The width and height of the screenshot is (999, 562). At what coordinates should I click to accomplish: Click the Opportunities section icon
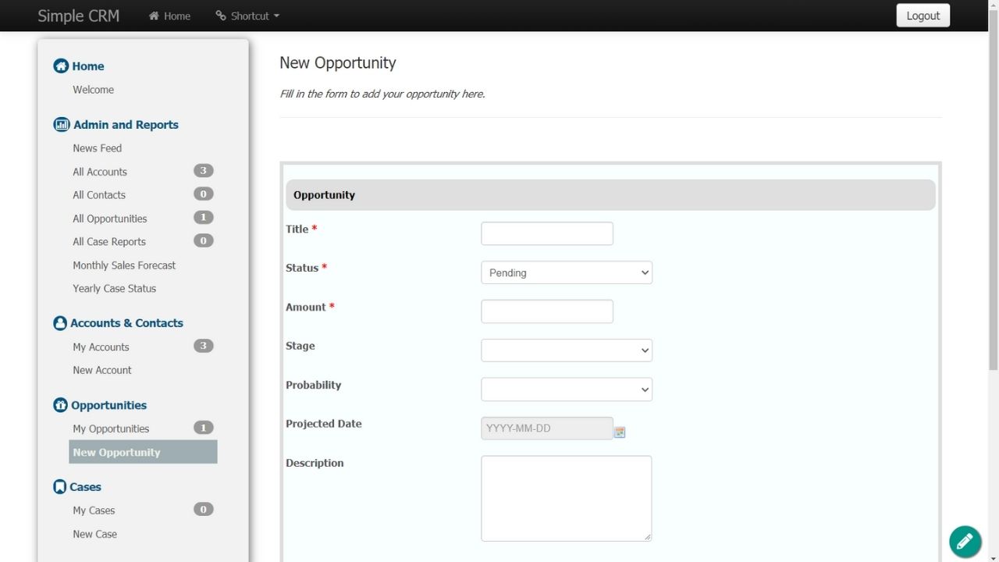[60, 405]
